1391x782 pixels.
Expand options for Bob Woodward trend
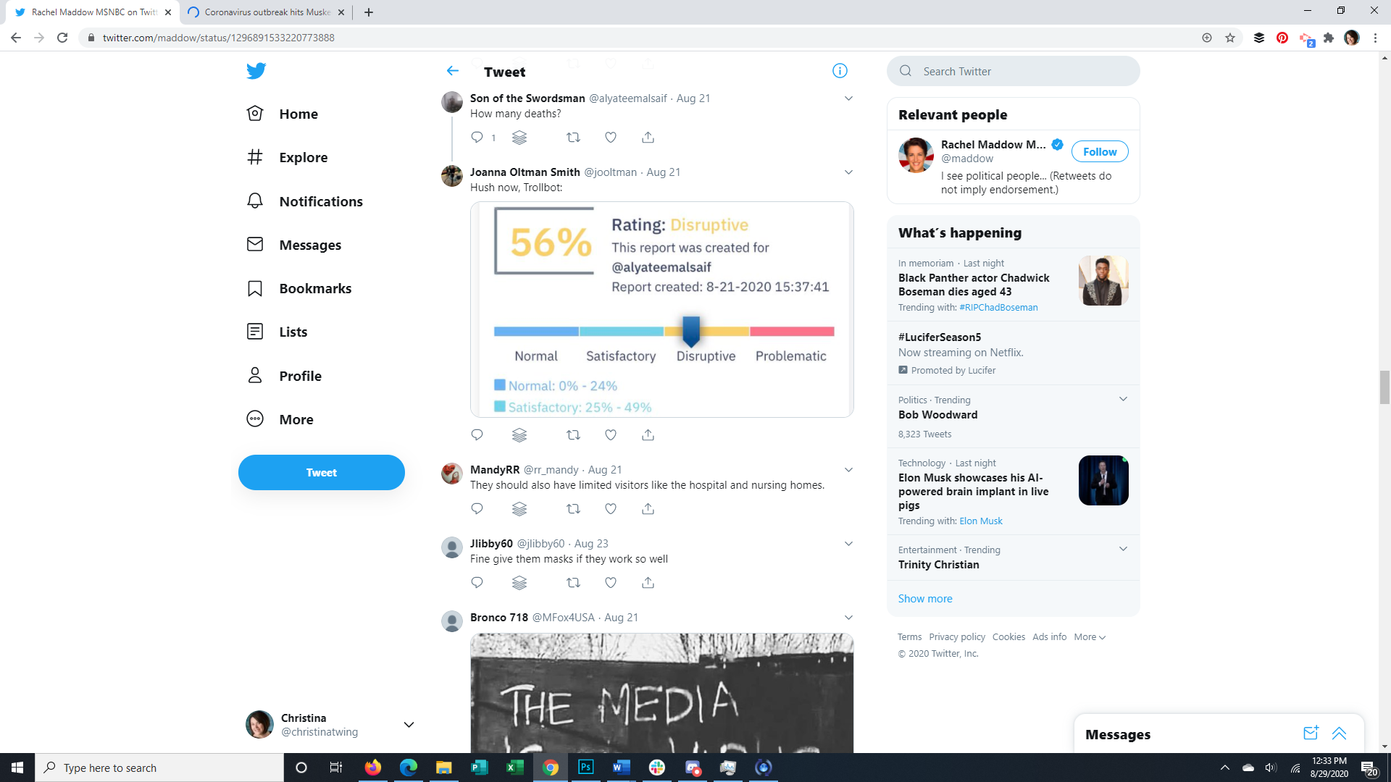(x=1123, y=400)
